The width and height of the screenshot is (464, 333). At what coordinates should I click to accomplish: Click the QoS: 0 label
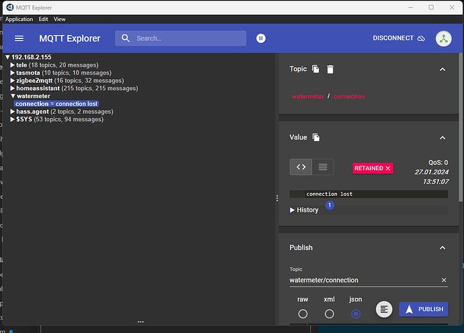pyautogui.click(x=438, y=163)
